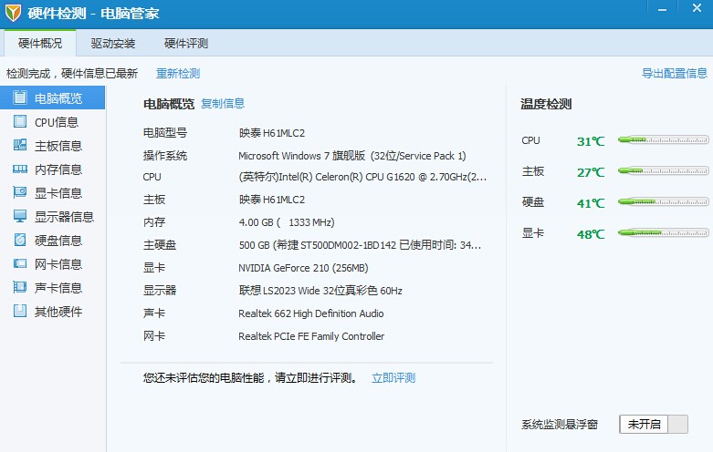Click the 温度检测 heading
This screenshot has width=713, height=452.
(x=546, y=104)
